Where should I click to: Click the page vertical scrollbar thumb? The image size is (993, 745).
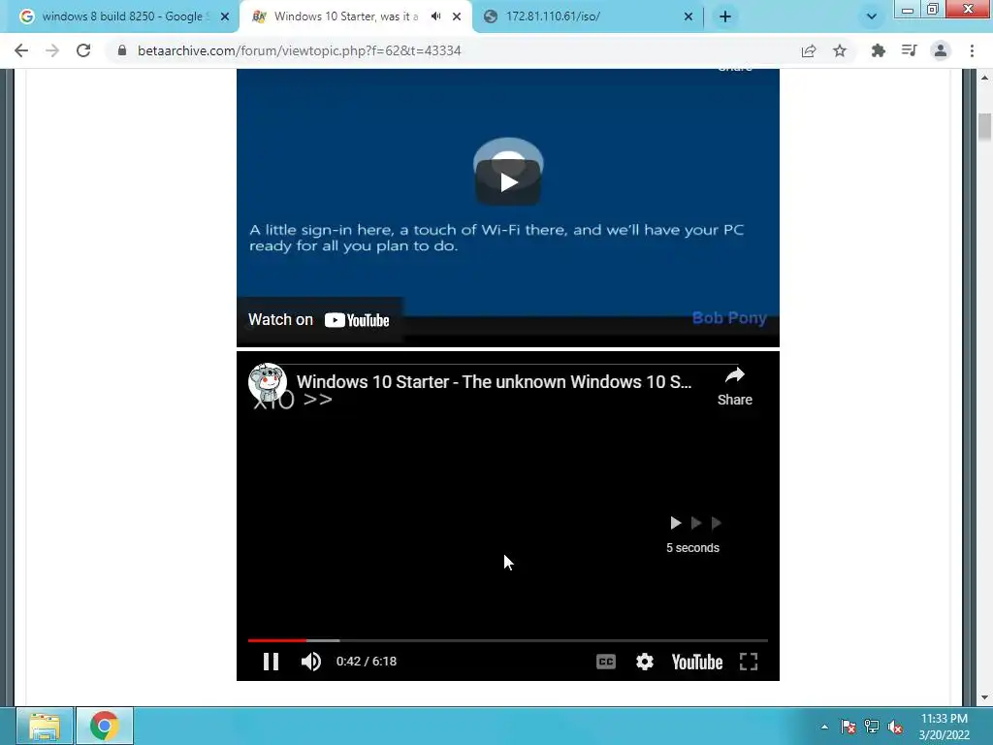984,127
